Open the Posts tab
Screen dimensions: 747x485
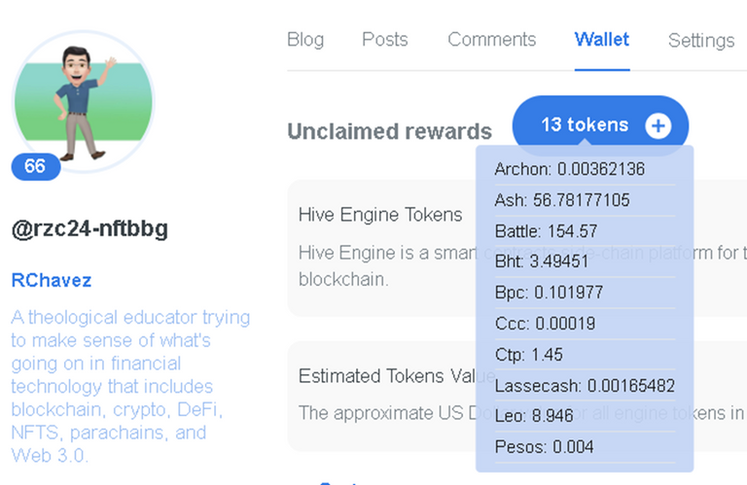[385, 40]
